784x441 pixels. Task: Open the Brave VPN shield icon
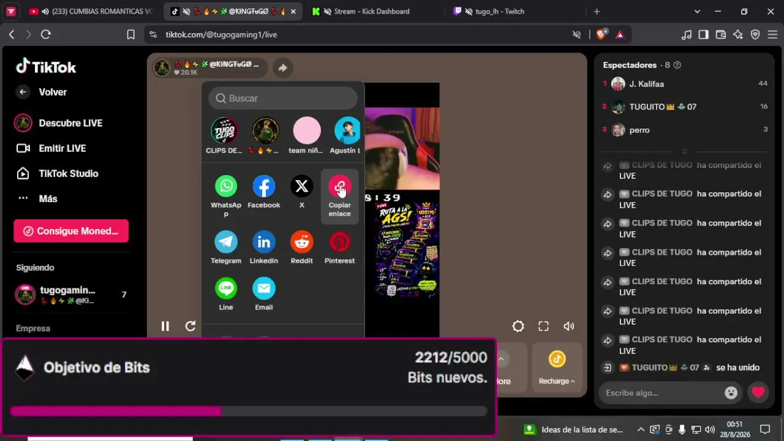coord(755,35)
